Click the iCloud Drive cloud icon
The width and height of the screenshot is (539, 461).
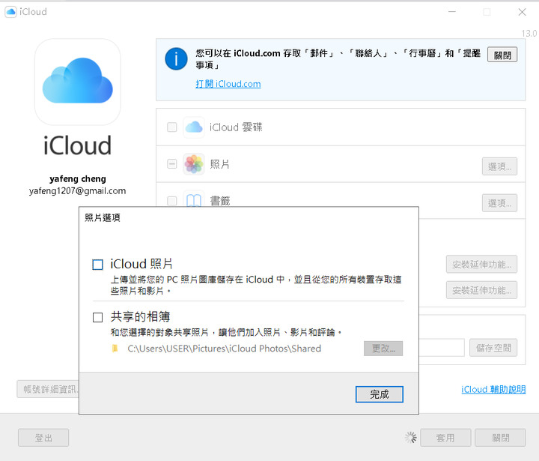click(194, 127)
